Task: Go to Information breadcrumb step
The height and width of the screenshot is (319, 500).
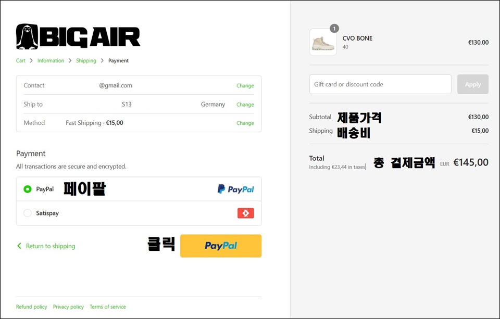Action: (51, 60)
